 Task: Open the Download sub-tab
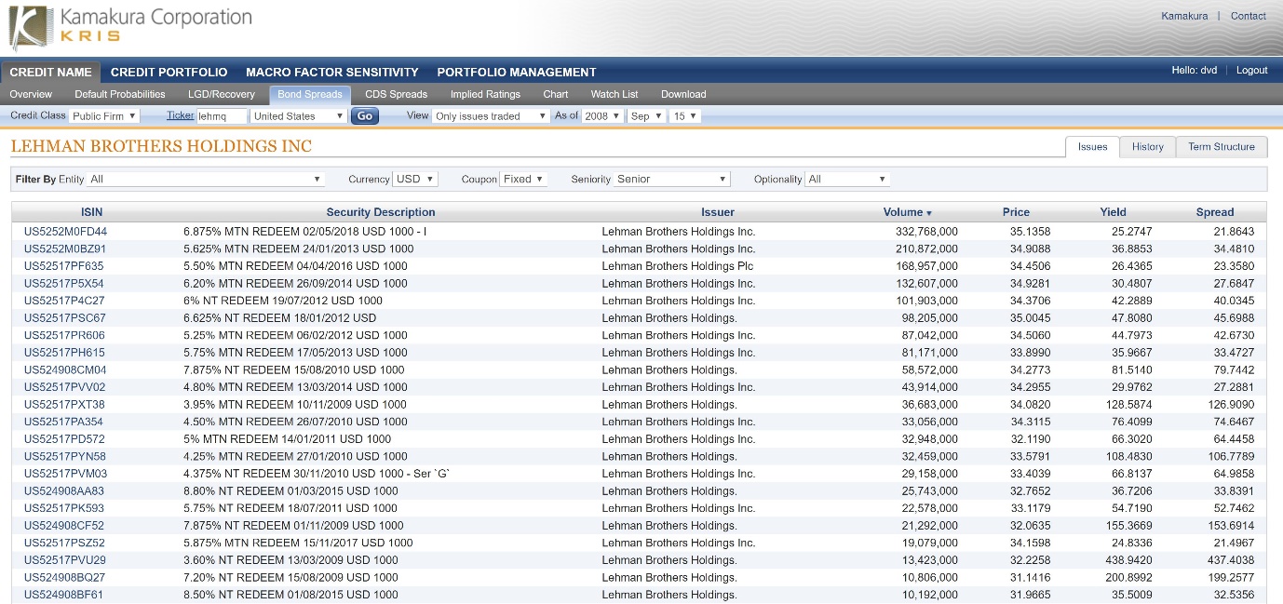(683, 94)
